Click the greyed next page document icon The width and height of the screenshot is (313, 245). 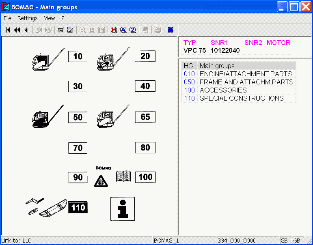click(48, 30)
